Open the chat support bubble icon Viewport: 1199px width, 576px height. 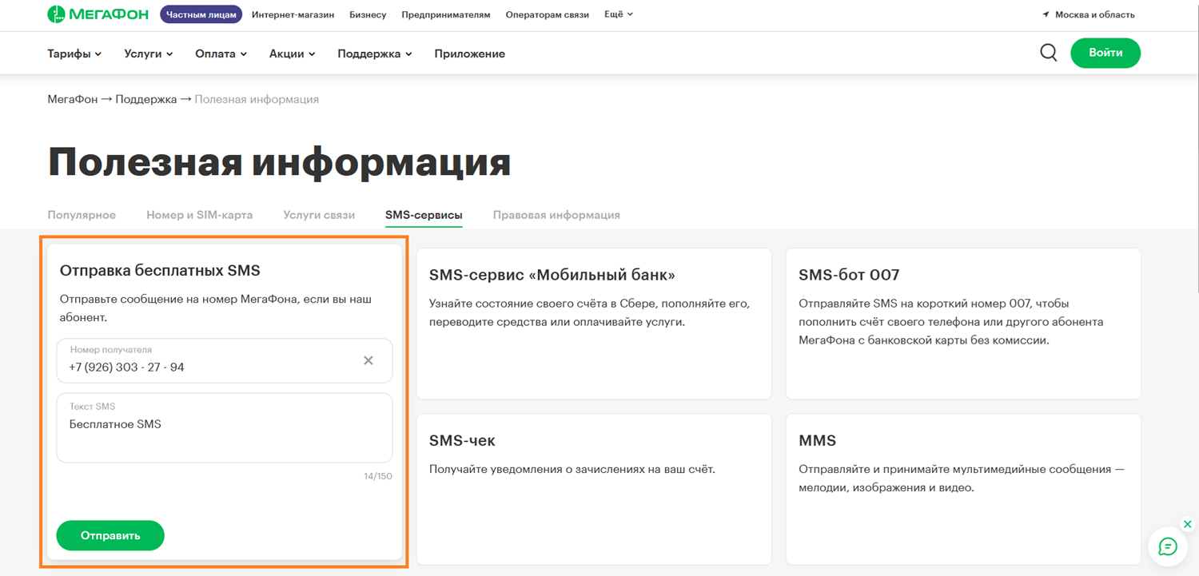[x=1168, y=546]
